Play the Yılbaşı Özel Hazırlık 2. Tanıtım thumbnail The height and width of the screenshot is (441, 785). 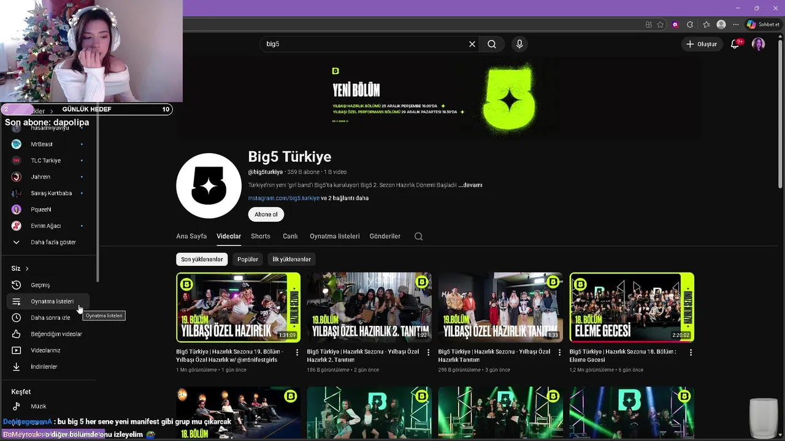pyautogui.click(x=369, y=307)
